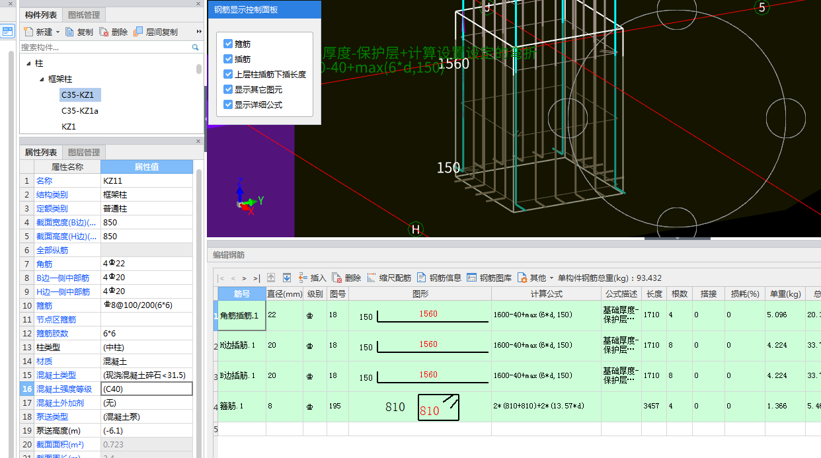Go to next rebar row arrow
Screen dimensions: 821x458
click(244, 278)
